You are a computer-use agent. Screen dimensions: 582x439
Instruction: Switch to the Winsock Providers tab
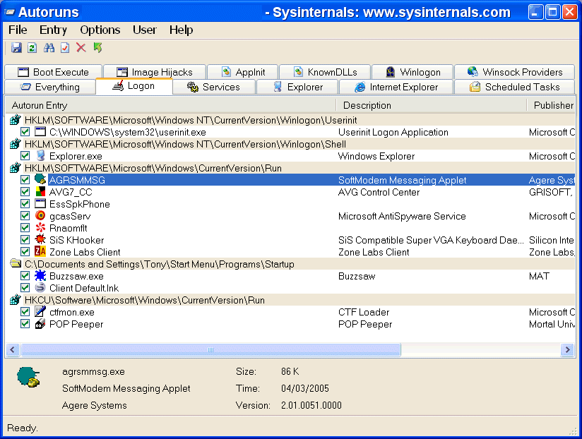click(x=514, y=72)
